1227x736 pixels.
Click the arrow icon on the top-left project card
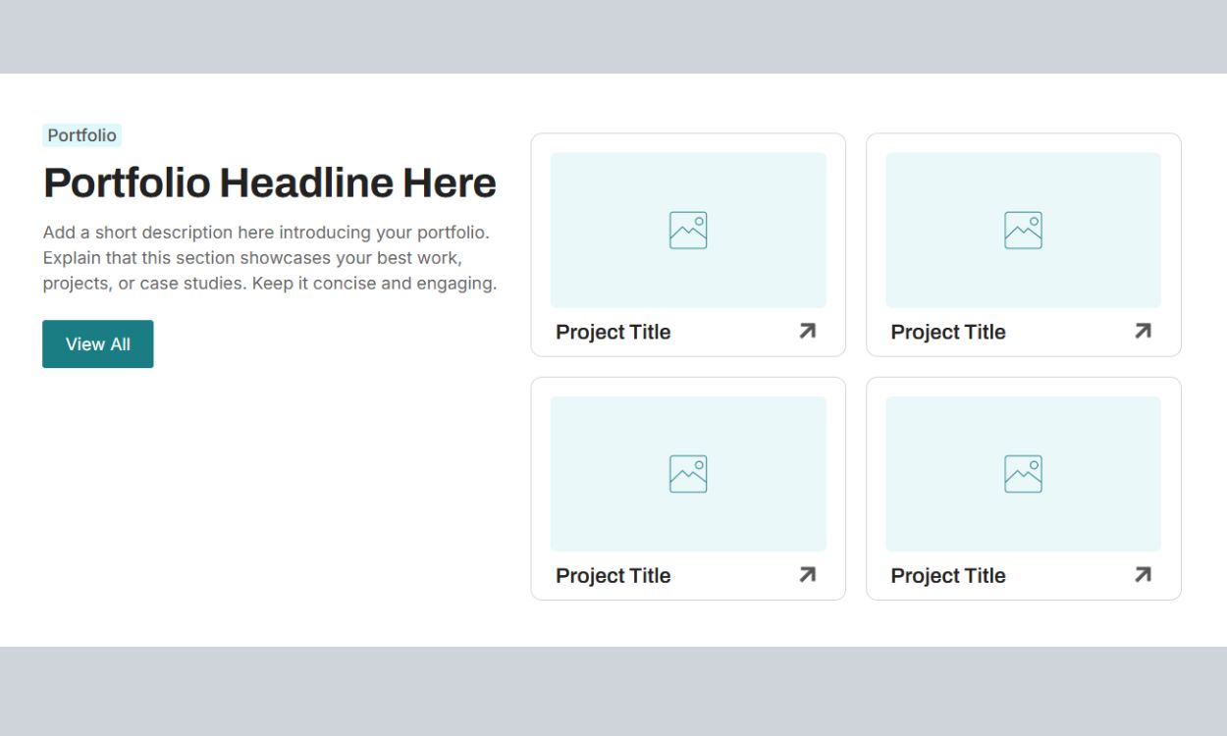807,332
